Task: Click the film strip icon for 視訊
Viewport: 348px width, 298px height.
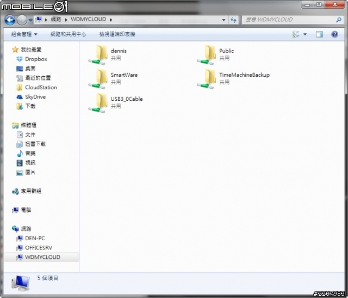Action: 20,163
